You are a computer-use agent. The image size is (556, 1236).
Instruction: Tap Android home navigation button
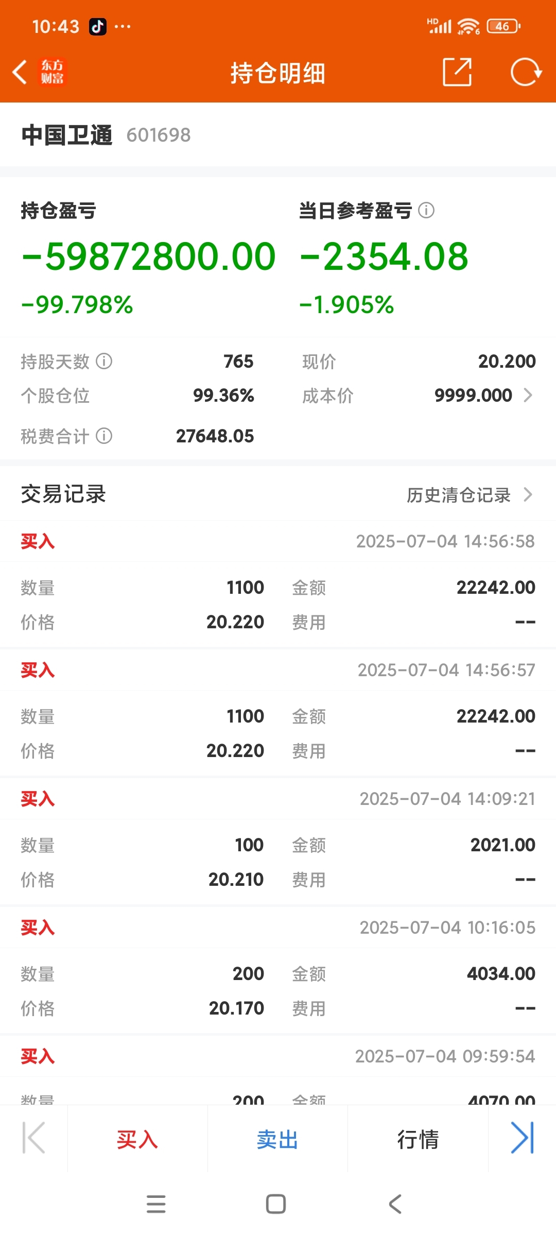coord(276,1204)
